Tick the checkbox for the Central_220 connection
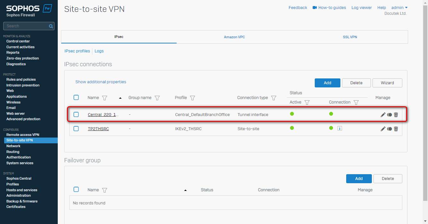428x224 pixels. click(x=76, y=114)
